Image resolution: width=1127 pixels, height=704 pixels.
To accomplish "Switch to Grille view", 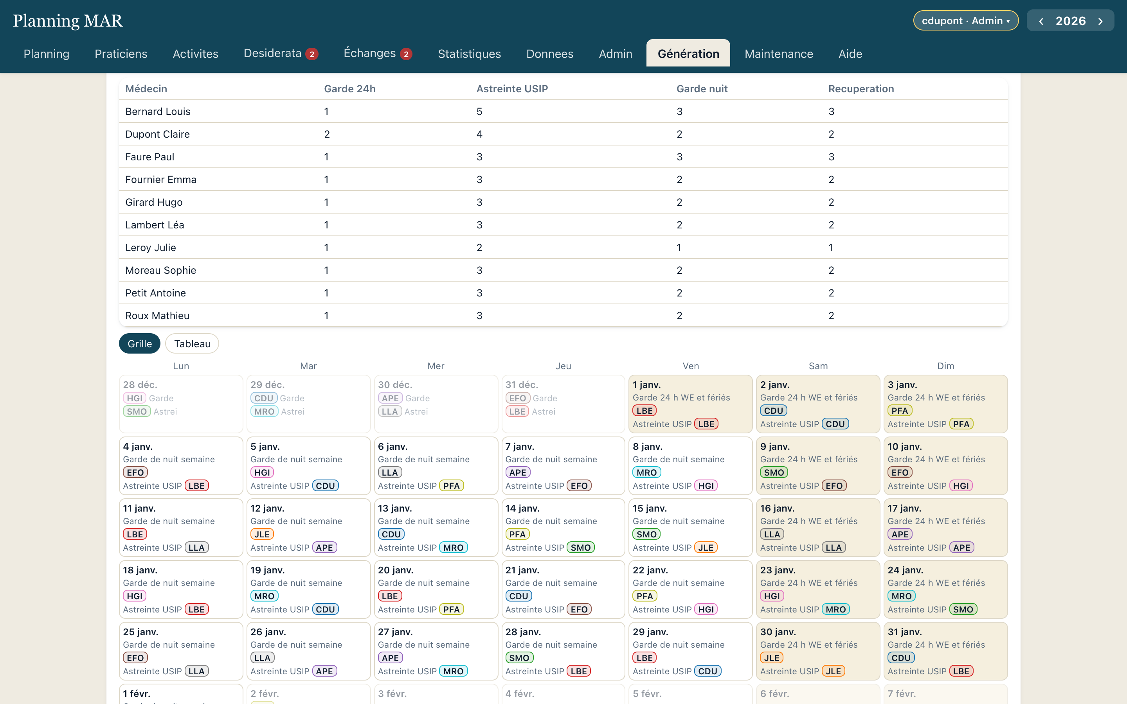I will (140, 344).
